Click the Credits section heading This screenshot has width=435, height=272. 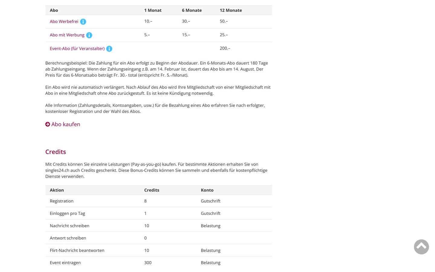click(56, 152)
